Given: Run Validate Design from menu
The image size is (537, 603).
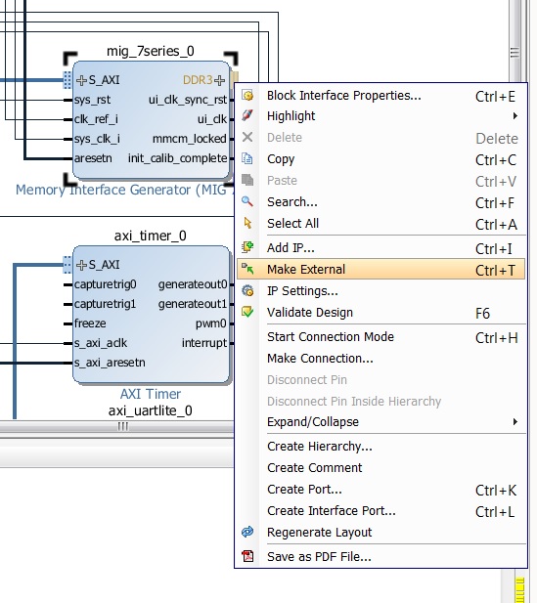Looking at the screenshot, I should (381, 313).
